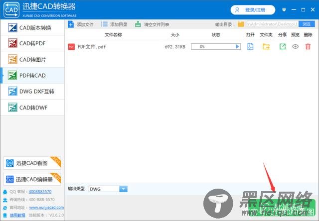Select the PDF文件.pdf row
The image size is (319, 221).
click(191, 47)
